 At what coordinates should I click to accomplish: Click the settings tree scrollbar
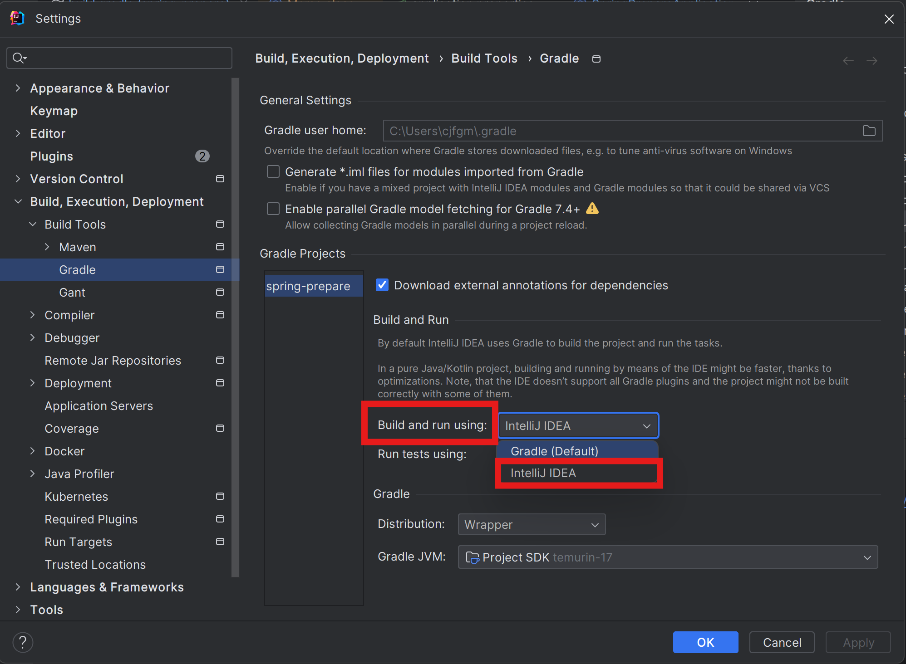[235, 327]
